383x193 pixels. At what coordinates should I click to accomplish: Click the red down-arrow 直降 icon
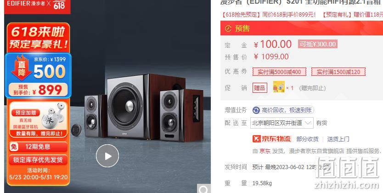(x=22, y=68)
